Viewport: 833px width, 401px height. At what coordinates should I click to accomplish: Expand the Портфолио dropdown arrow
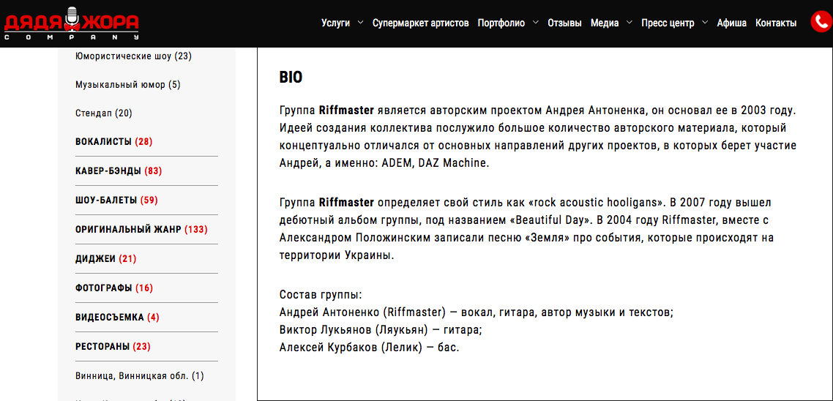pos(536,23)
